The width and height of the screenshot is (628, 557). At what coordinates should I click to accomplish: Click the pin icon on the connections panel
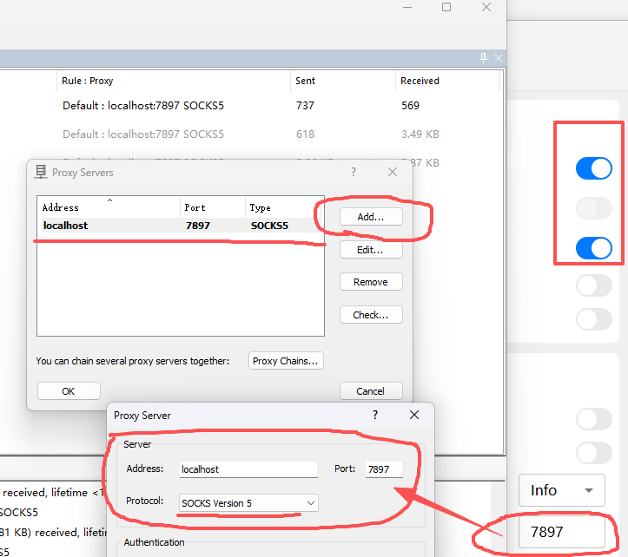pyautogui.click(x=484, y=58)
